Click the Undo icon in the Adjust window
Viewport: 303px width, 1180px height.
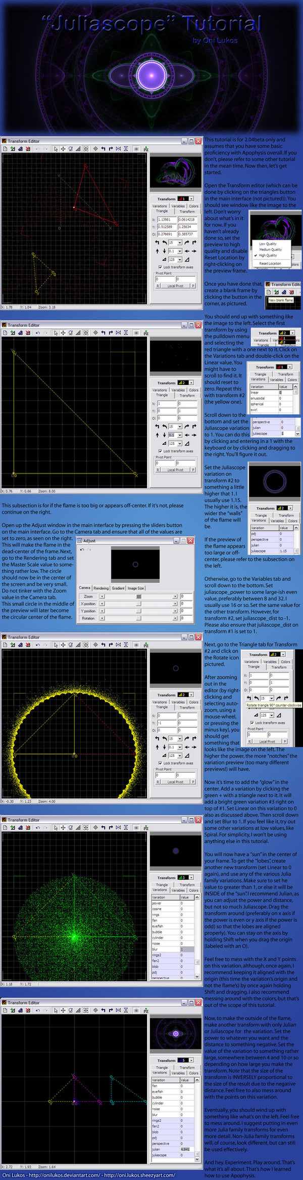82,550
